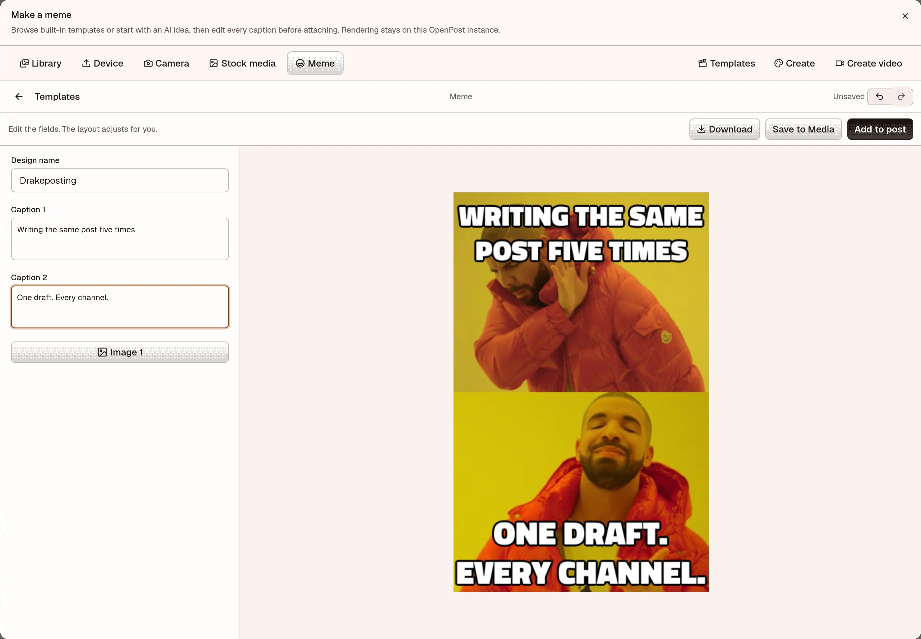Click the centered Meme title label
921x639 pixels.
pyautogui.click(x=460, y=97)
